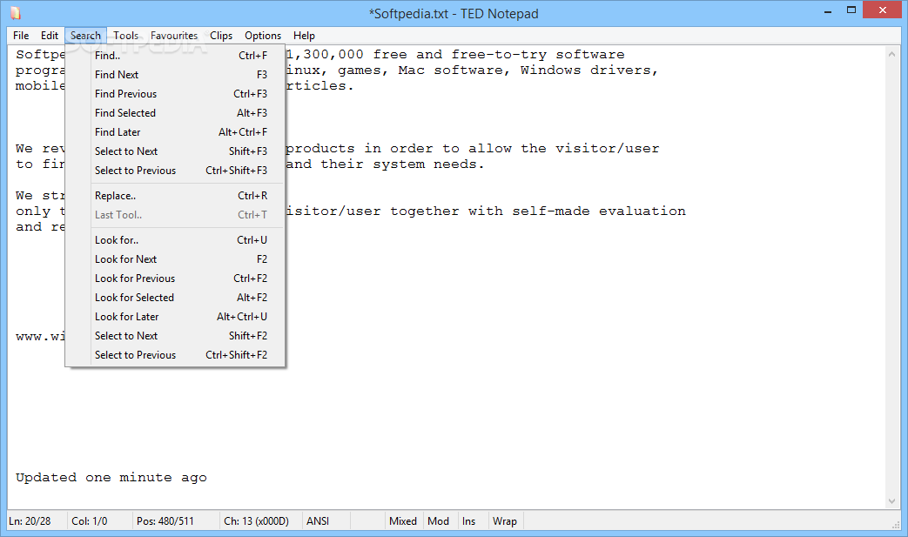Screen dimensions: 908x537
Task: Open the Options menu
Action: click(x=262, y=36)
